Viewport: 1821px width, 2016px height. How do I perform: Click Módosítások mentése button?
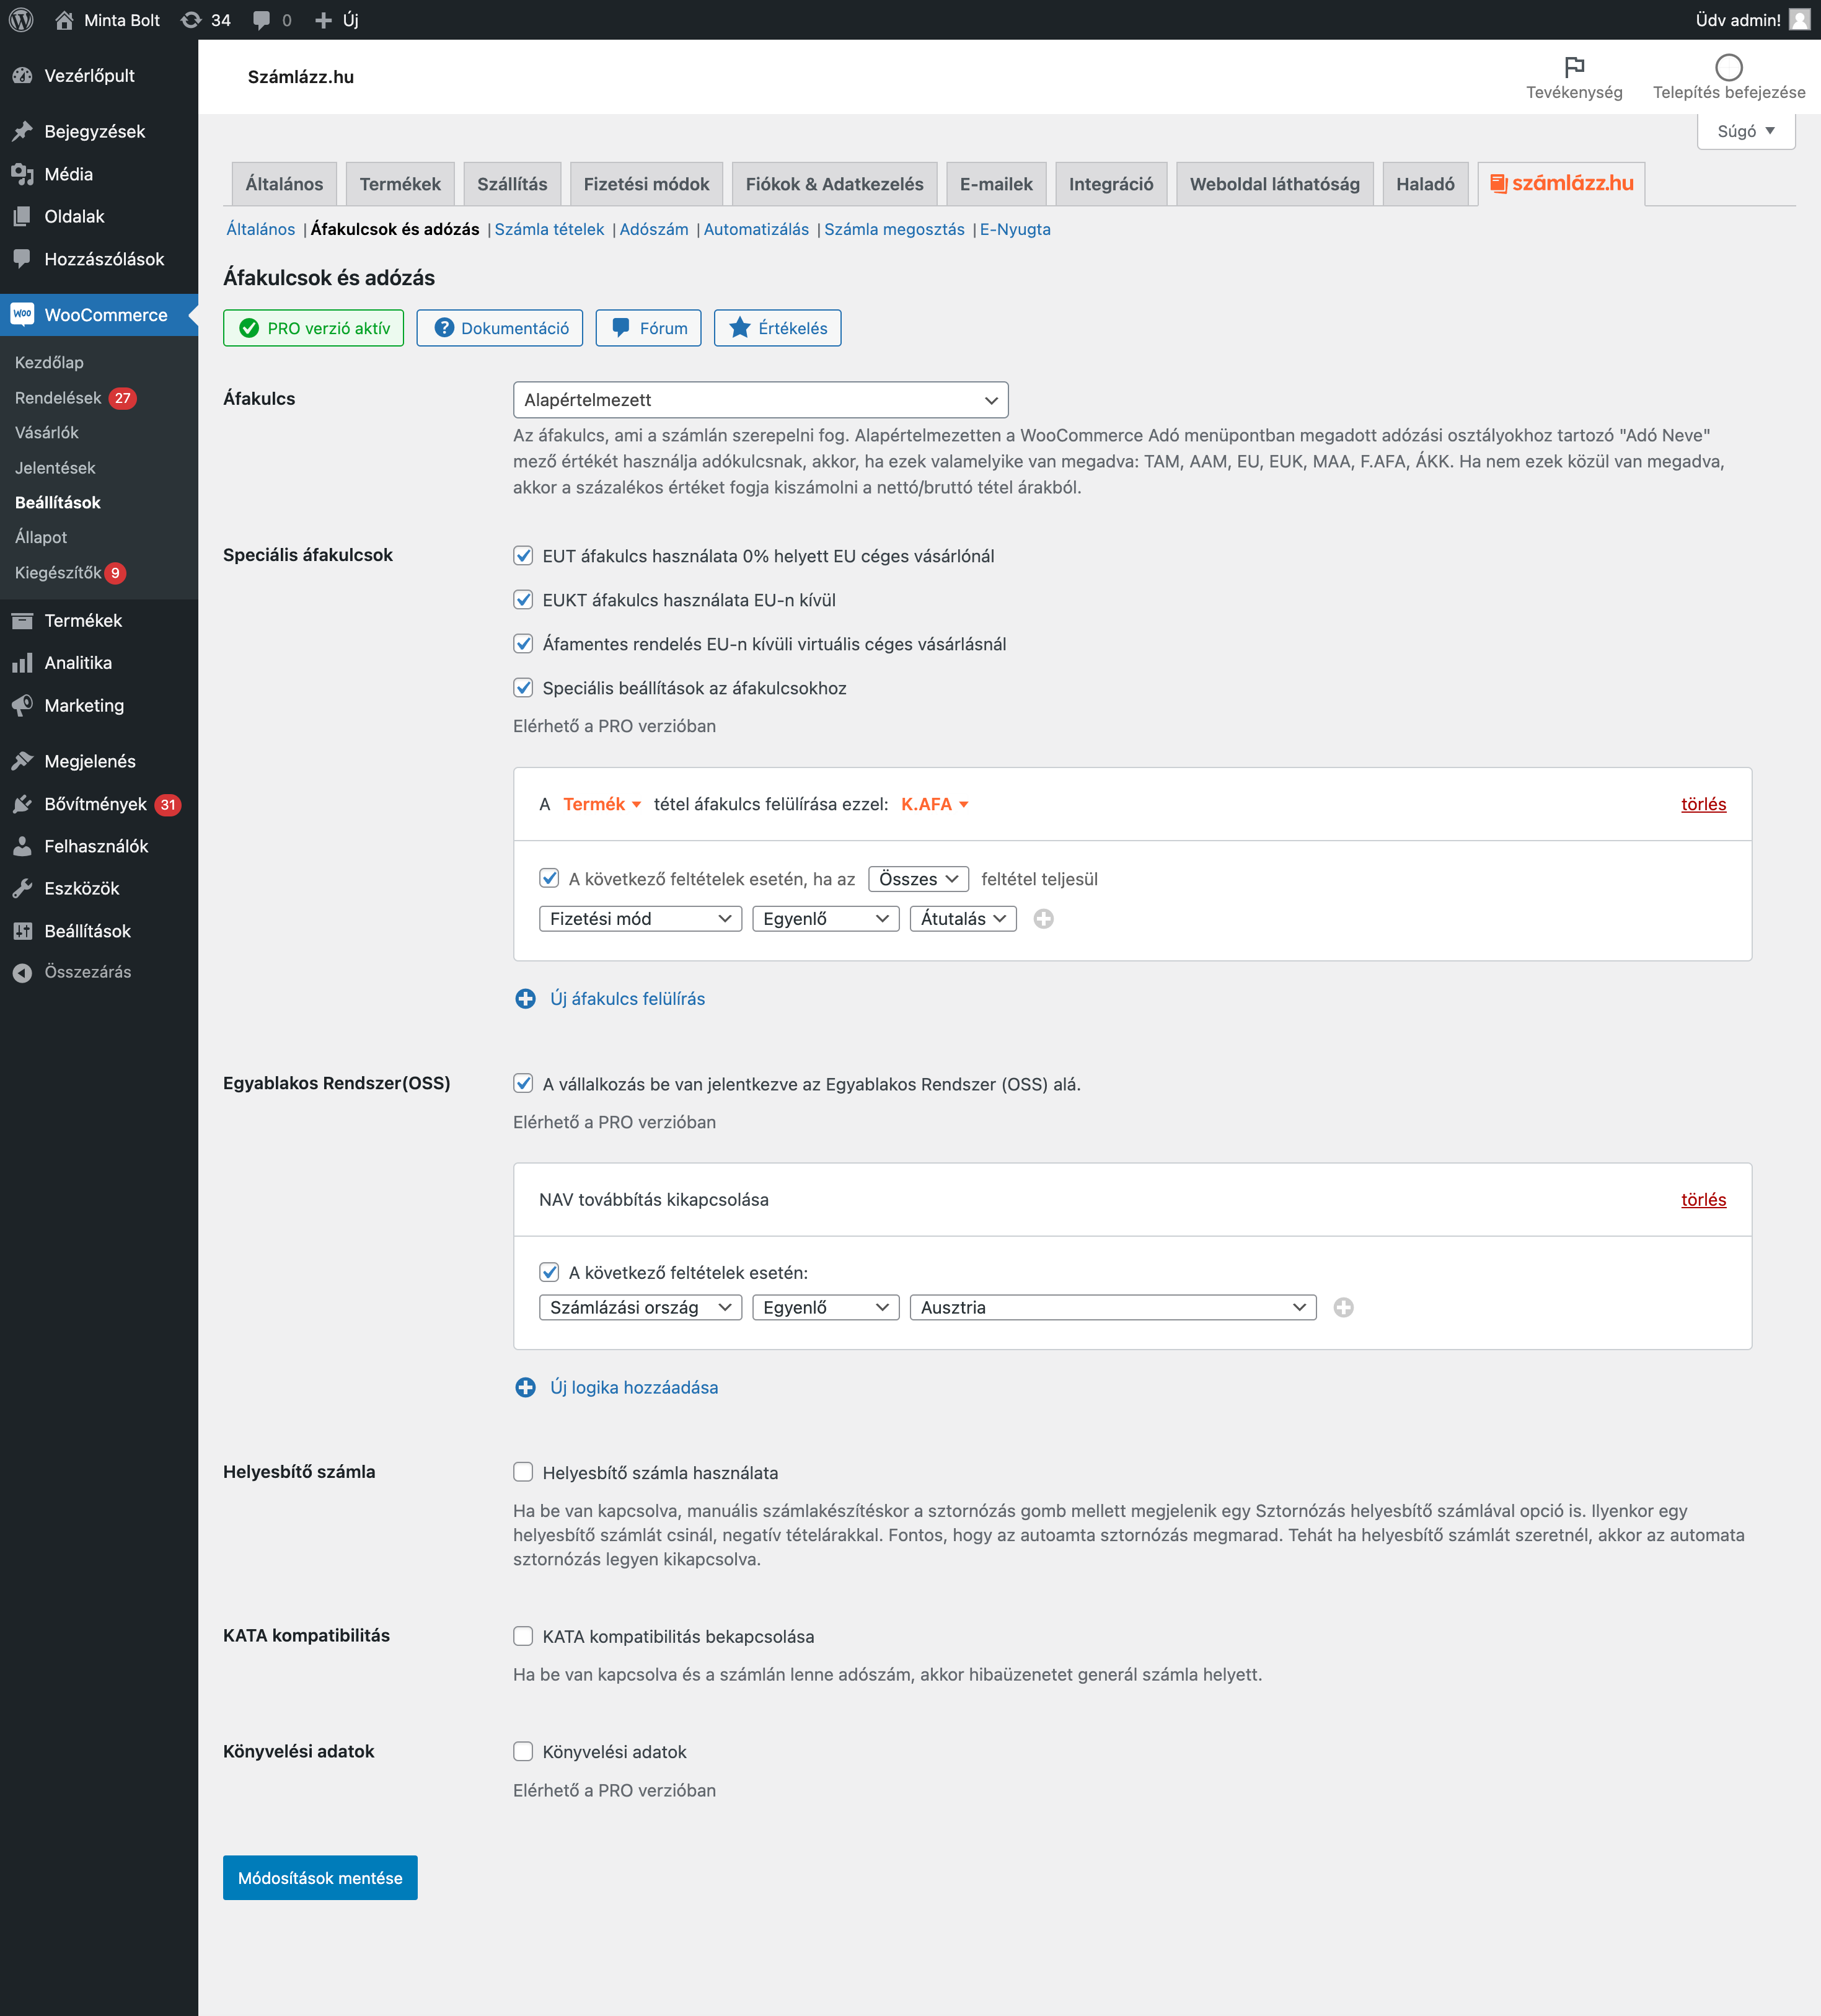click(x=320, y=1878)
